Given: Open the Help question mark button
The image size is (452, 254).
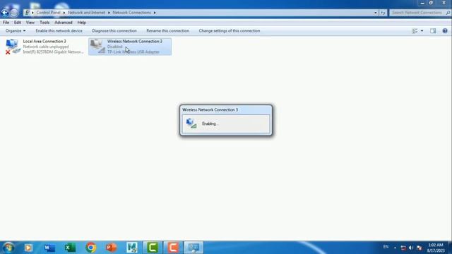Looking at the screenshot, I should tap(445, 31).
